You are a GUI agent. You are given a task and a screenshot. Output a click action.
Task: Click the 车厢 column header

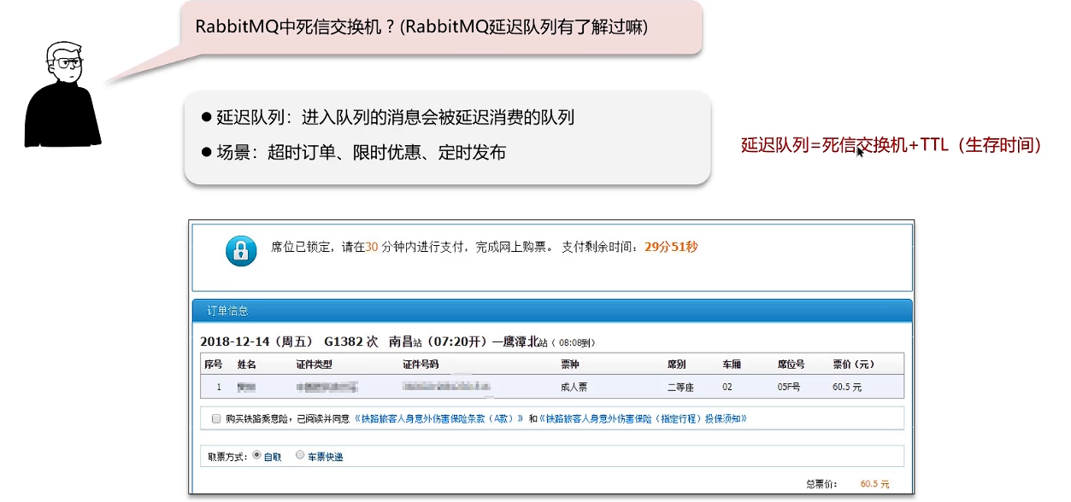(732, 365)
